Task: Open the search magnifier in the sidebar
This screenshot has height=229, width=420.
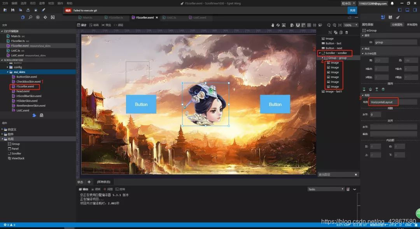Action: coord(30,17)
